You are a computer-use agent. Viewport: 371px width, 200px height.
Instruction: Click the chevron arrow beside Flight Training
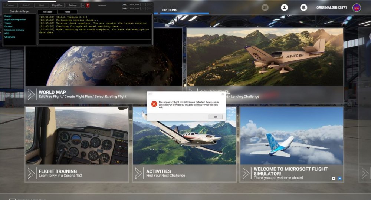coord(31,173)
